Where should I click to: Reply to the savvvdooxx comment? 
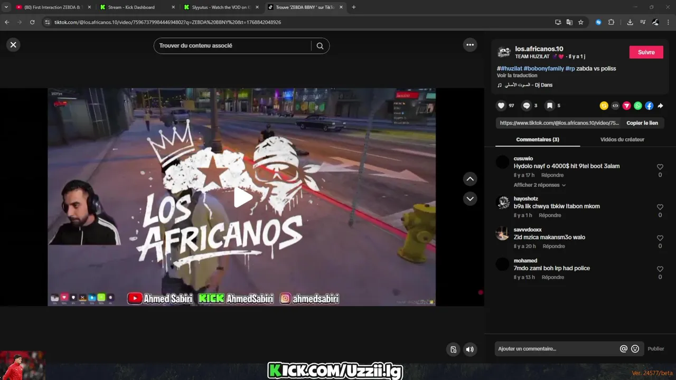553,246
